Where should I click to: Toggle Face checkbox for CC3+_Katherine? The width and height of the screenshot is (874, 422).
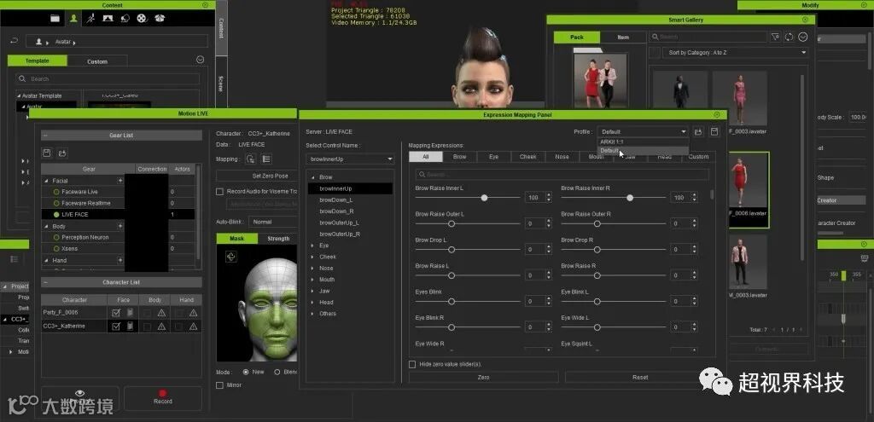pos(116,327)
